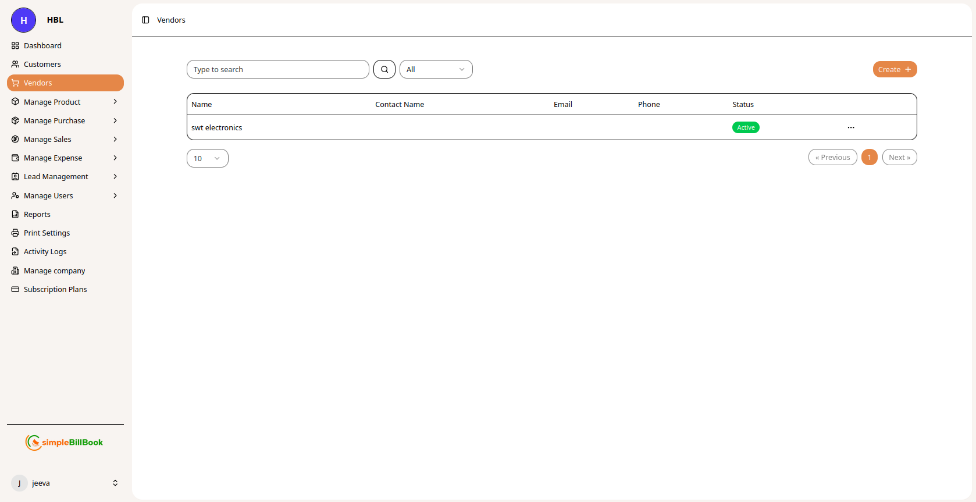Open jeeva user account switcher
This screenshot has width=976, height=502.
(65, 483)
